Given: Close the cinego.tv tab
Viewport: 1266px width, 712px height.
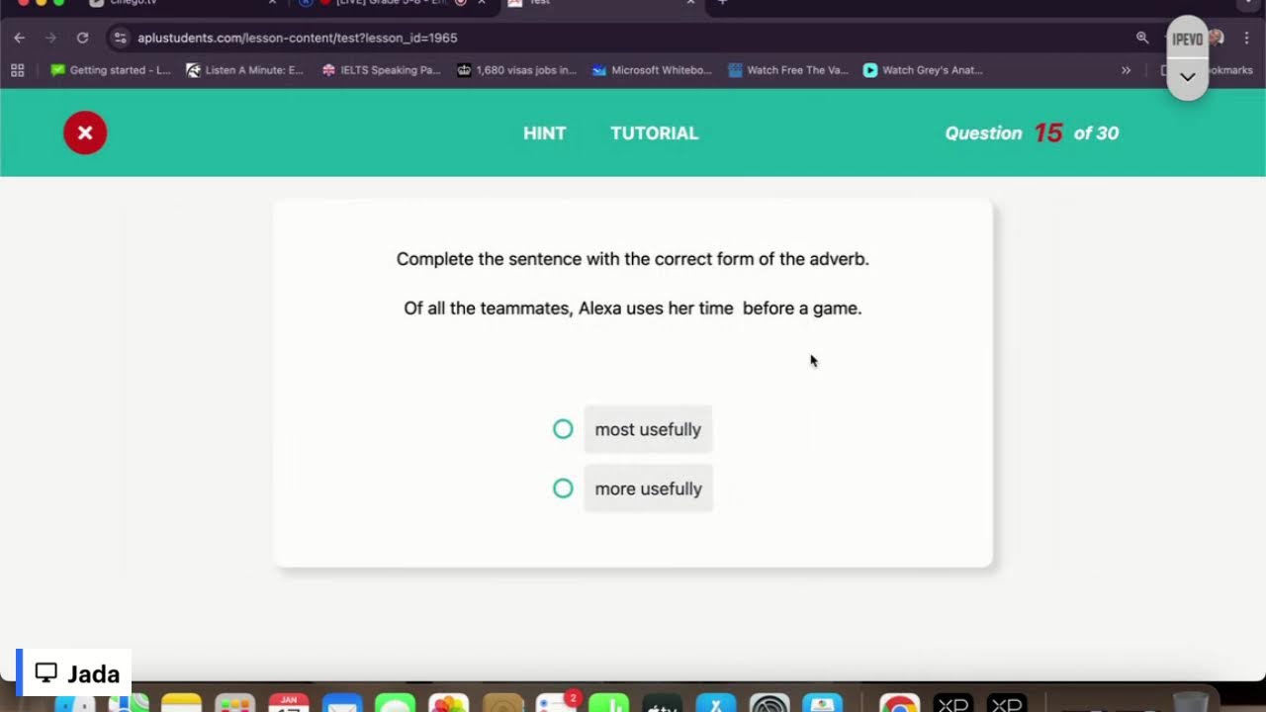Looking at the screenshot, I should click(272, 3).
